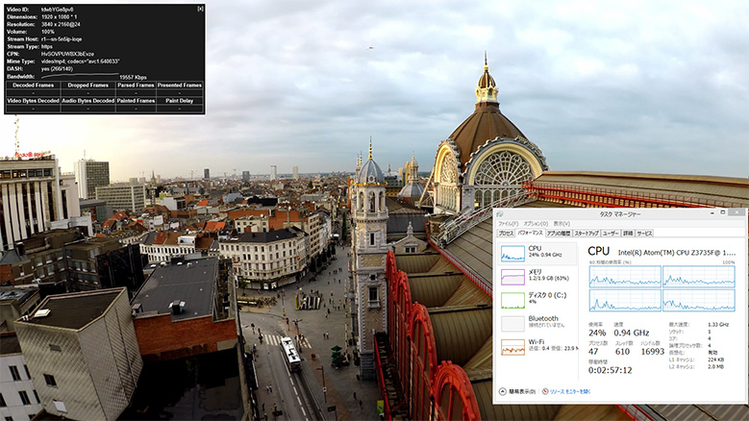The image size is (749, 421).
Task: Close the video stats overlay with [x]
Action: (200, 9)
